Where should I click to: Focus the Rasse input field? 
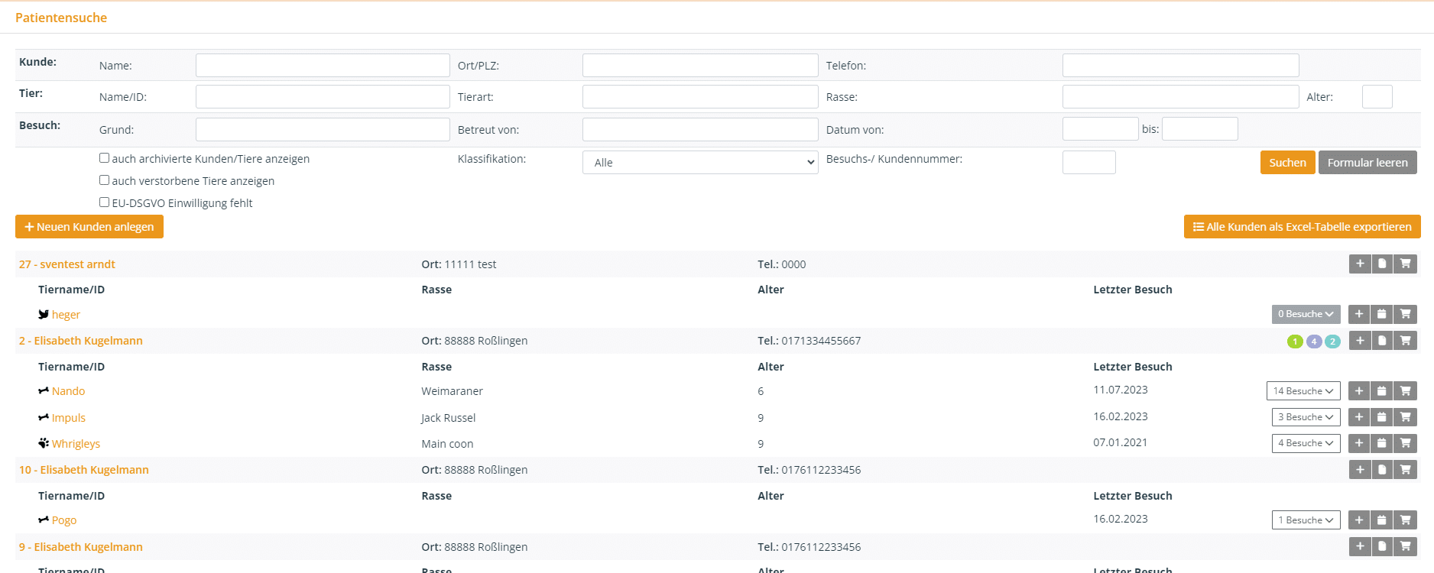(x=1181, y=97)
